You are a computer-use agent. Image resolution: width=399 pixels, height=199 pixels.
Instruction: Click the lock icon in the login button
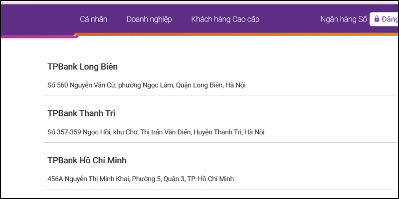[x=377, y=19]
